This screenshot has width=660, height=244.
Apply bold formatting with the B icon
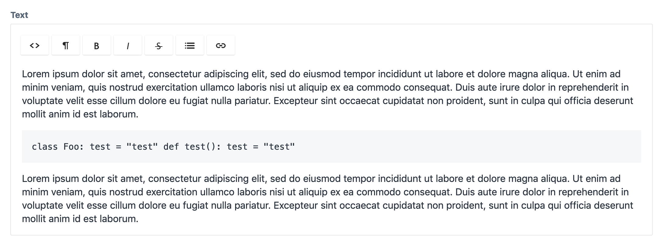[x=96, y=45]
